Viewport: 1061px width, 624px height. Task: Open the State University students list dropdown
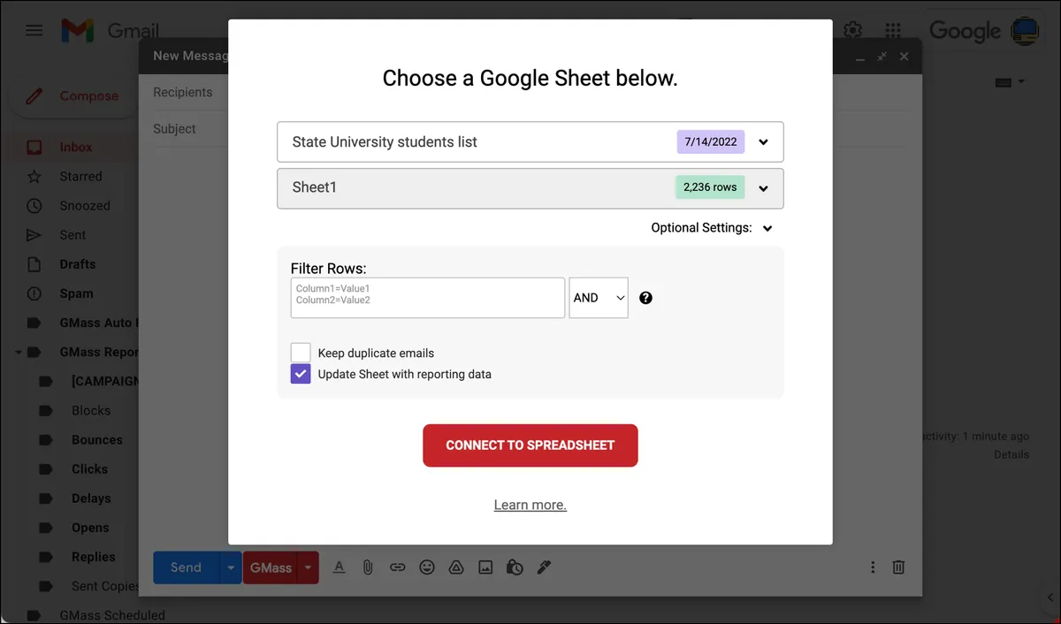click(530, 141)
